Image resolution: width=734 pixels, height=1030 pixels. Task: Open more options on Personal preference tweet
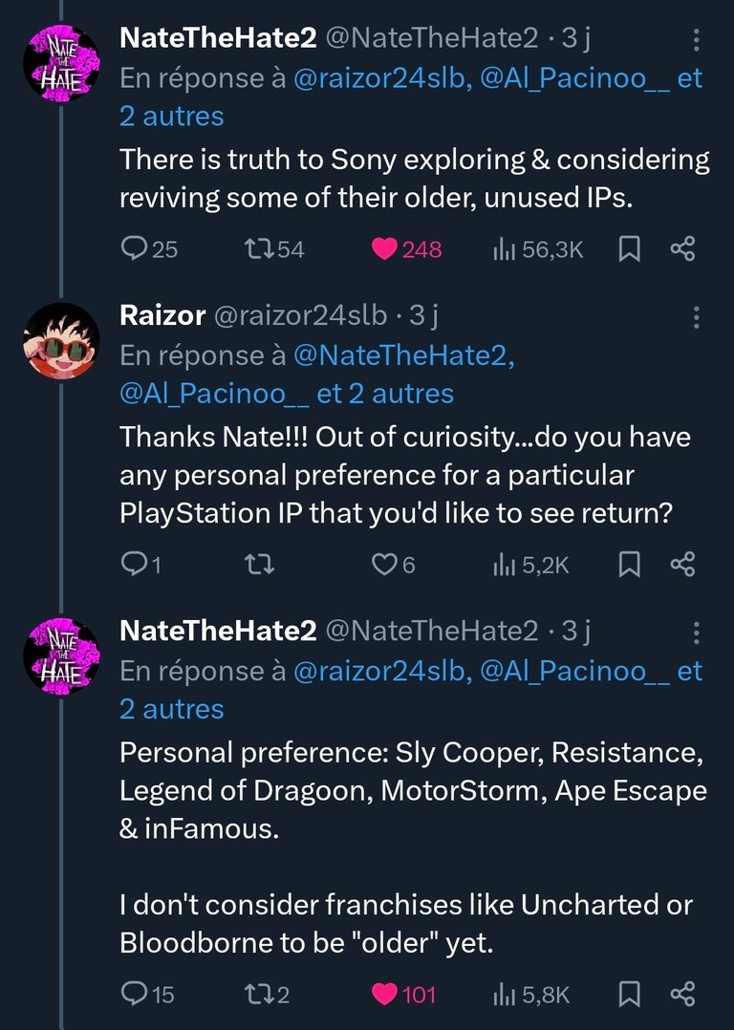(x=696, y=633)
